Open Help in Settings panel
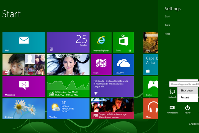The width and height of the screenshot is (199, 133). coord(167,34)
